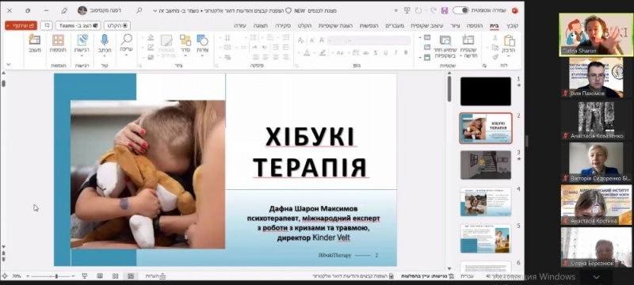
Task: Click the Paste (הדבק) clipboard icon
Action: tap(509, 40)
